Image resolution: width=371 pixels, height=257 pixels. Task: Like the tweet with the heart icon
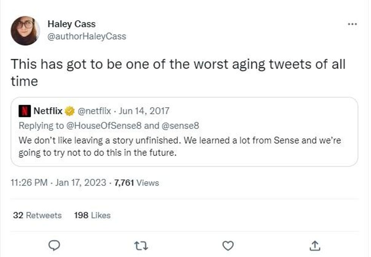click(x=228, y=246)
